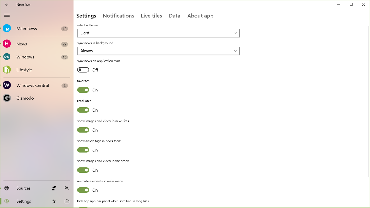Open the theme dropdown
This screenshot has width=370, height=208.
(x=158, y=33)
